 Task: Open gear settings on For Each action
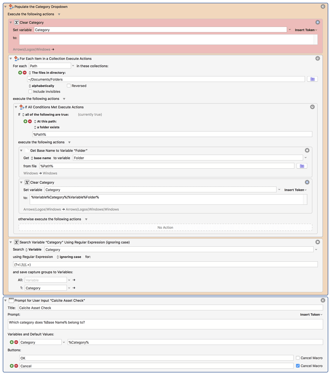(x=318, y=58)
